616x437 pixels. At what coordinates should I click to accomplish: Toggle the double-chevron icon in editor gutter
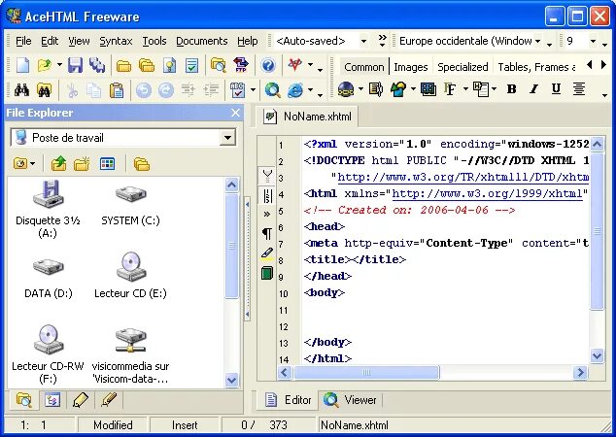pyautogui.click(x=267, y=215)
